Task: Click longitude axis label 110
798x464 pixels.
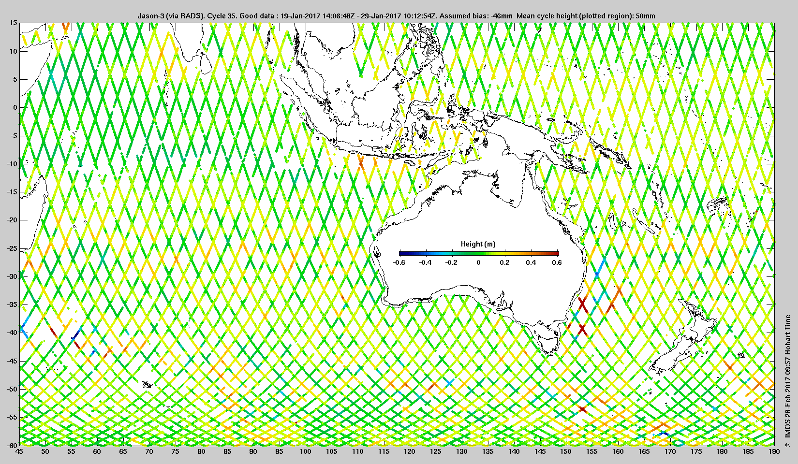Action: click(x=357, y=451)
